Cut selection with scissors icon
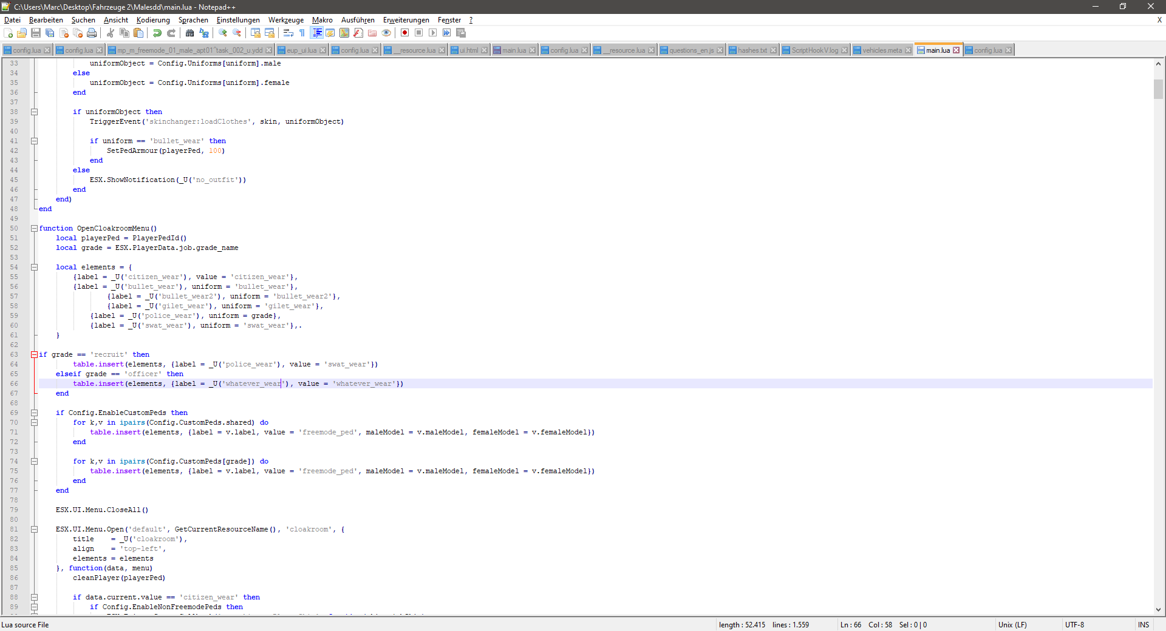This screenshot has height=631, width=1166. click(111, 33)
